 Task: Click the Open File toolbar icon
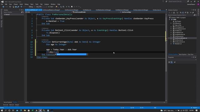(x=13, y=7)
